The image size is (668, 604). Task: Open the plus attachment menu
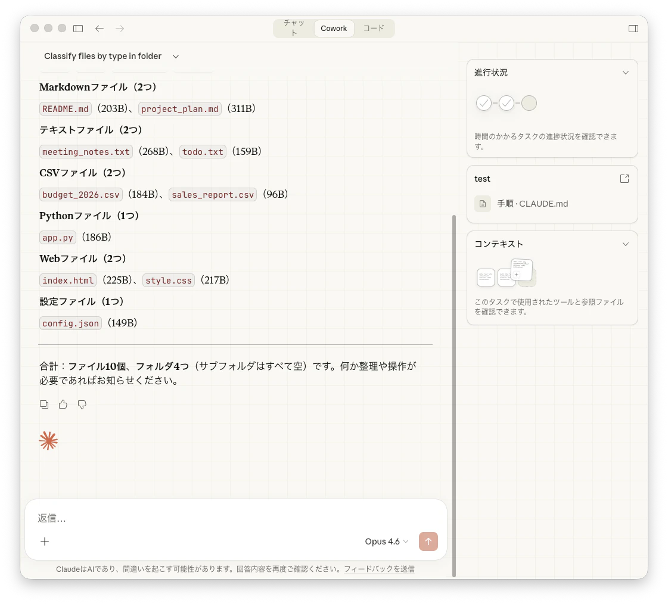[45, 541]
